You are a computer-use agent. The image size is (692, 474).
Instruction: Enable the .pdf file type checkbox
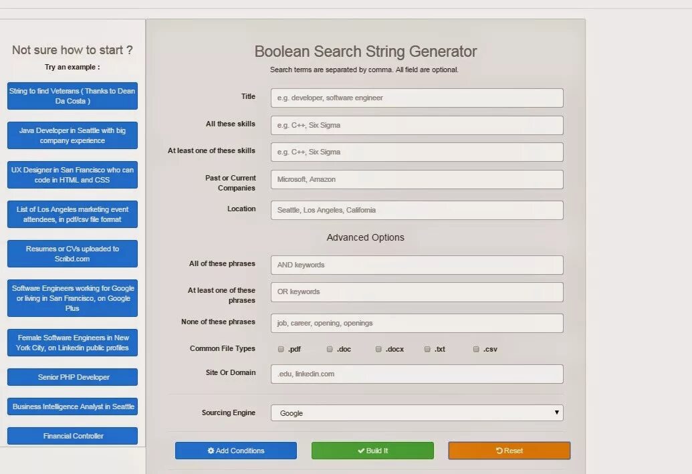click(x=281, y=348)
